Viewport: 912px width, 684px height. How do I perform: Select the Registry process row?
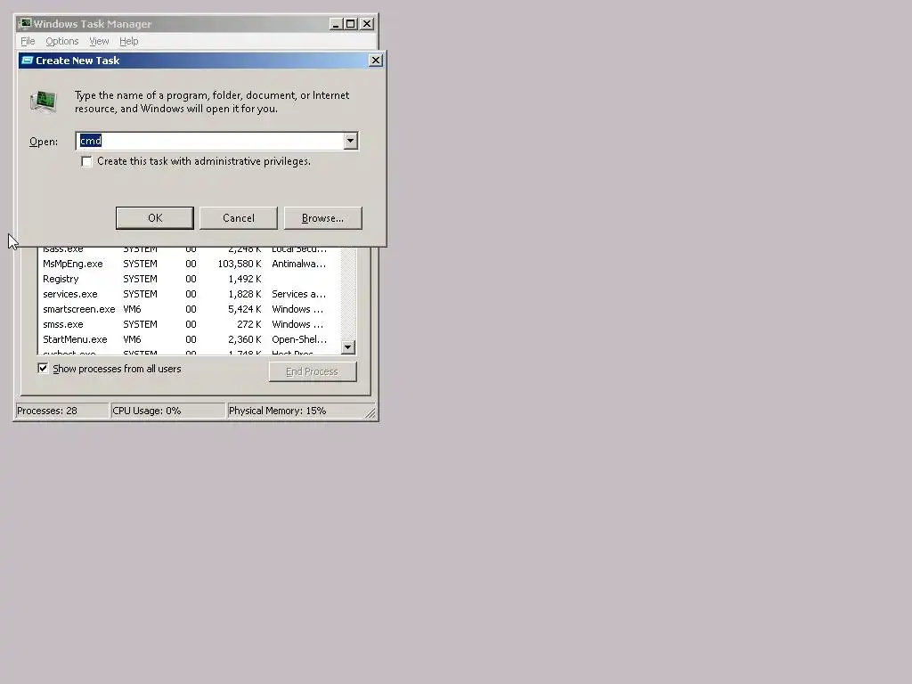[x=189, y=279]
